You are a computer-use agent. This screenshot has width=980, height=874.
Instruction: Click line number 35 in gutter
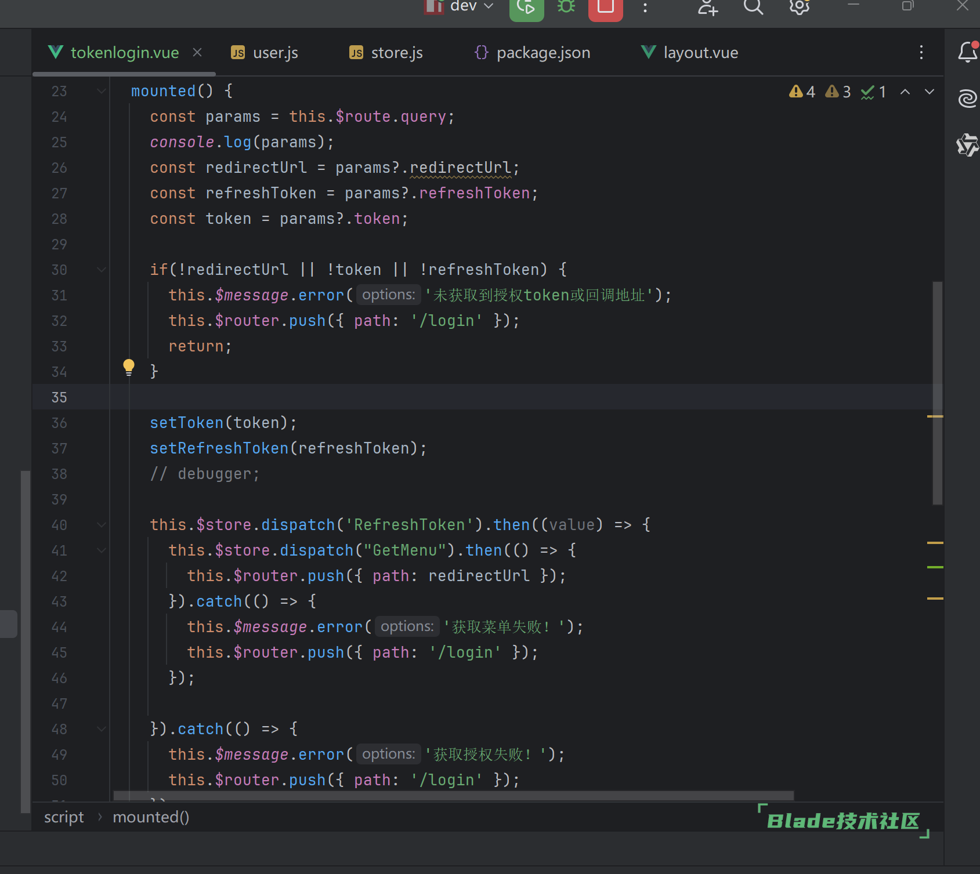[x=59, y=397]
